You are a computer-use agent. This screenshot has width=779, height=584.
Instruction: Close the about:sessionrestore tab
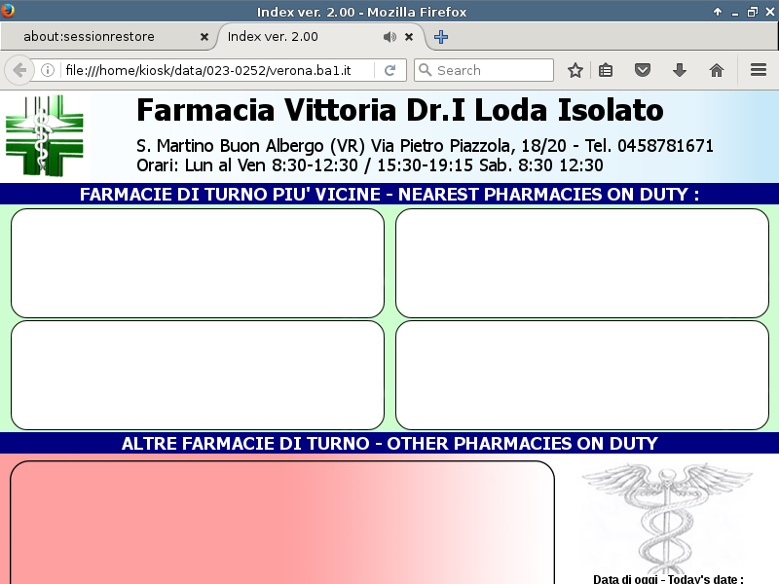click(x=204, y=37)
